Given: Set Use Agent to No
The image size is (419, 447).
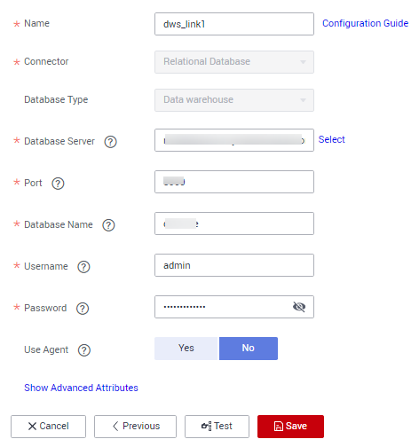Looking at the screenshot, I should pyautogui.click(x=249, y=349).
